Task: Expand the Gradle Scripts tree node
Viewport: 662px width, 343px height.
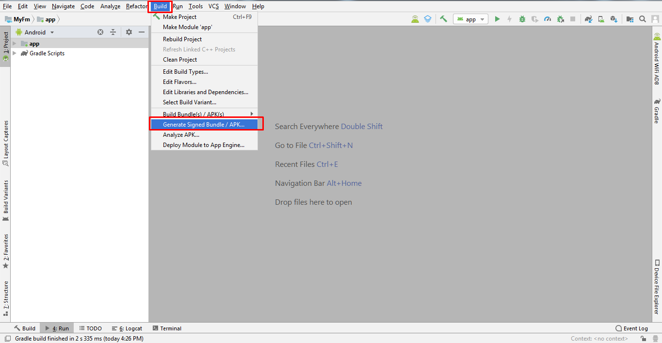Action: click(15, 53)
